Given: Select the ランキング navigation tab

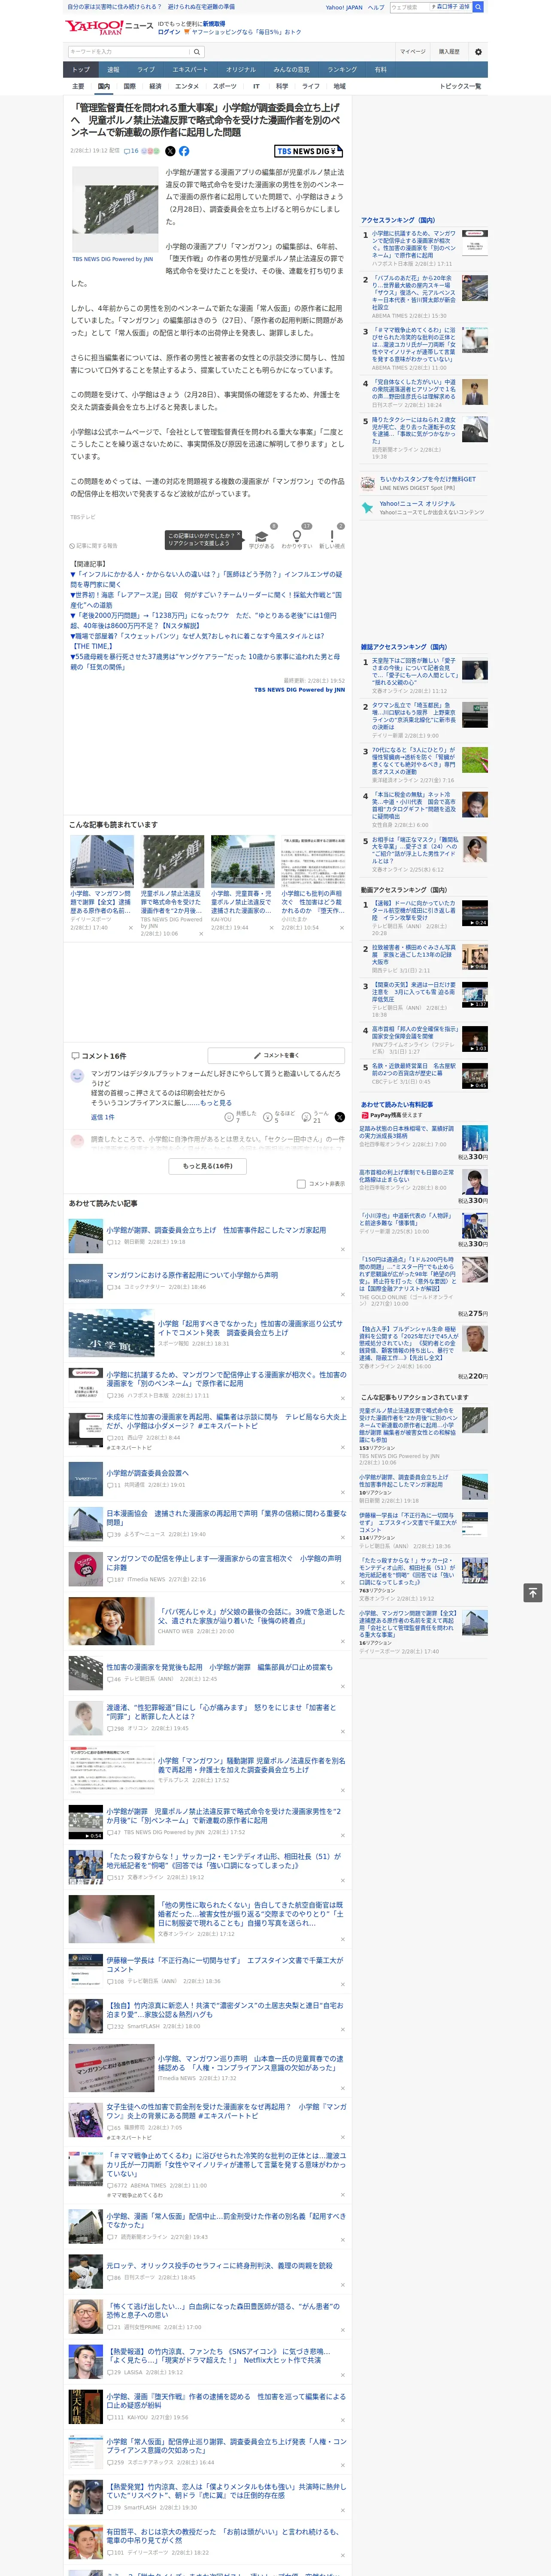Looking at the screenshot, I should (342, 70).
